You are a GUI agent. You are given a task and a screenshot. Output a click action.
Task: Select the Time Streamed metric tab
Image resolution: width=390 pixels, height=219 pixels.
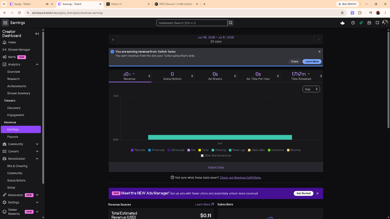pos(301,76)
